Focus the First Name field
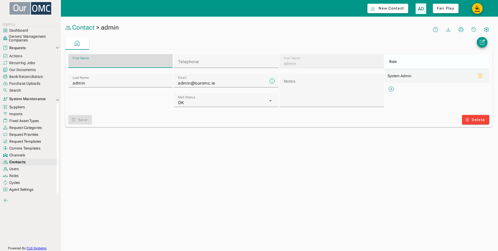This screenshot has height=251, width=498. [121, 61]
